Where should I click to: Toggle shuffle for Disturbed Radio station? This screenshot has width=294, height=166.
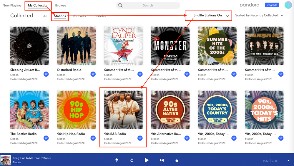point(93,74)
